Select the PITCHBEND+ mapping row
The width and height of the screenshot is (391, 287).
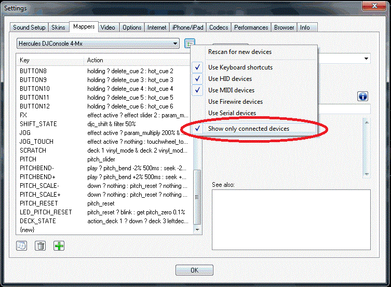tap(105, 177)
